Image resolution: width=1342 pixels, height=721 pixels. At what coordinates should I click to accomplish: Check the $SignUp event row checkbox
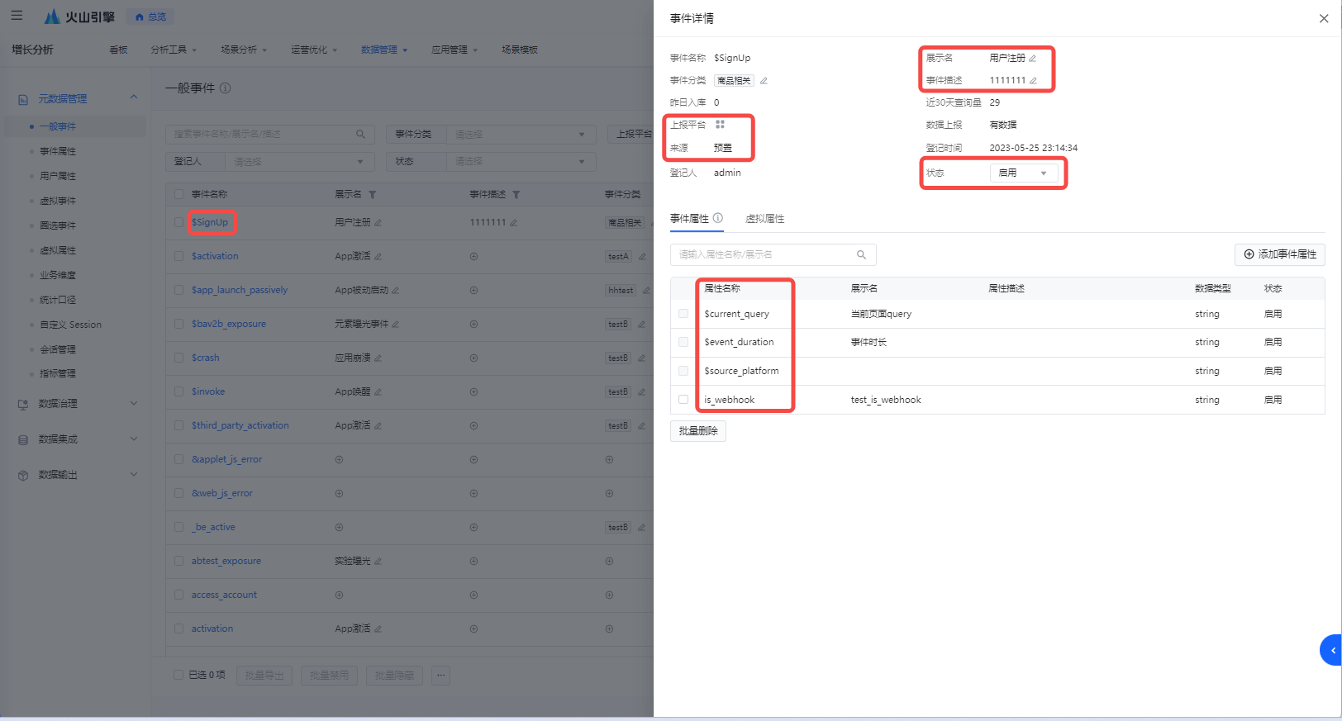(178, 222)
